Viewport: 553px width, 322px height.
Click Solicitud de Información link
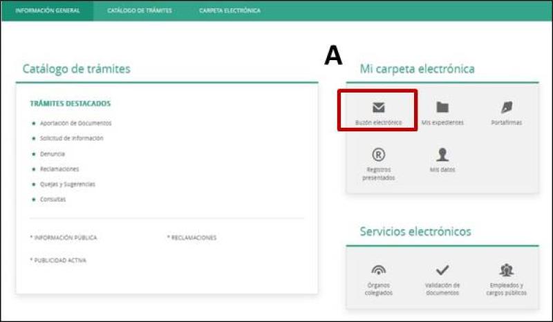pos(71,138)
